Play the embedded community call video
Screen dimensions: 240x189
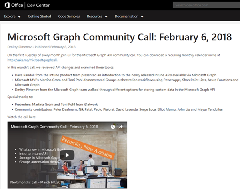67,155
